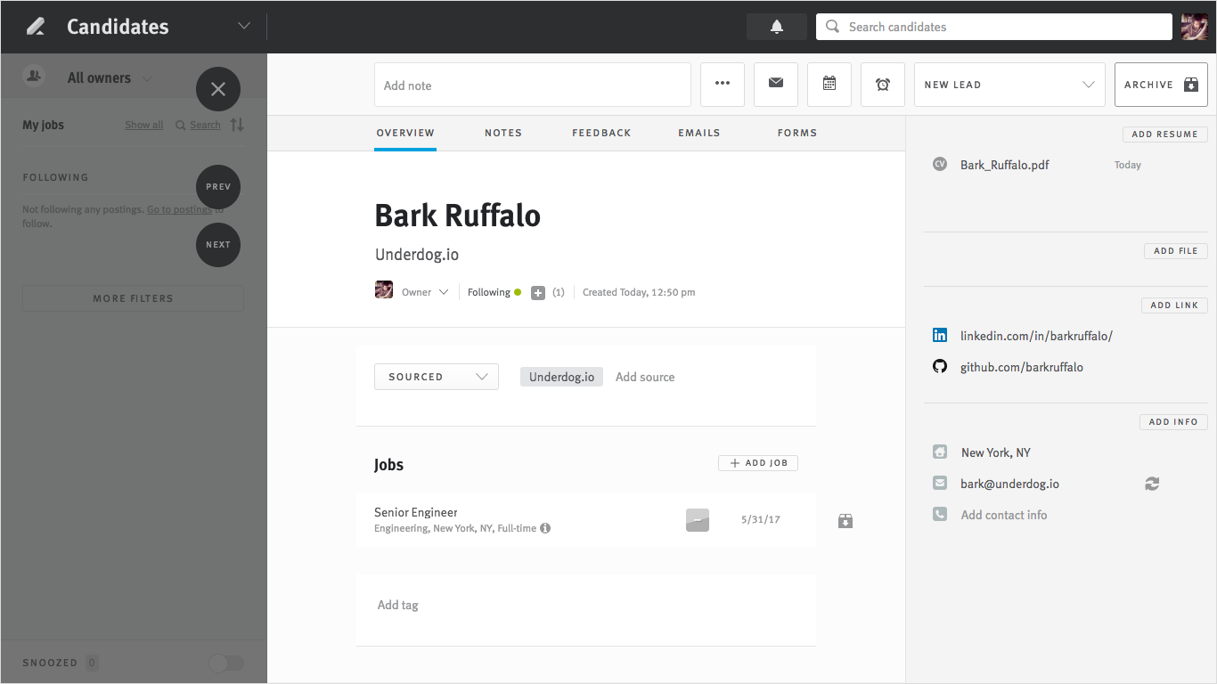This screenshot has height=684, width=1217.
Task: Open the SOURCED origin dropdown
Action: (437, 377)
